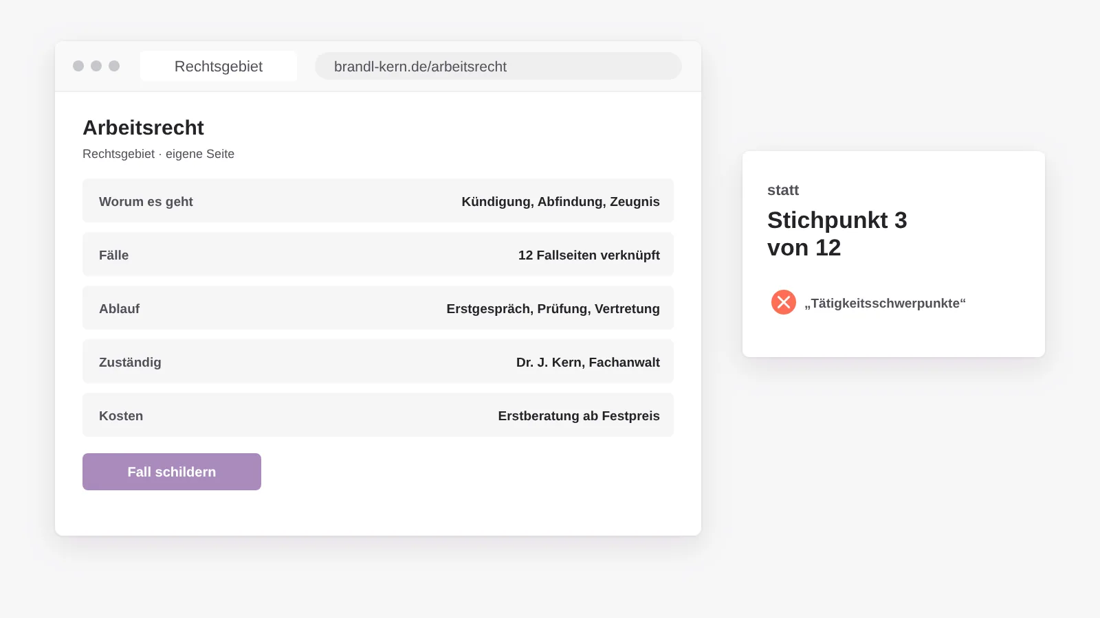This screenshot has height=618, width=1100.
Task: Click the Arbeitsrecht page heading
Action: tap(143, 128)
